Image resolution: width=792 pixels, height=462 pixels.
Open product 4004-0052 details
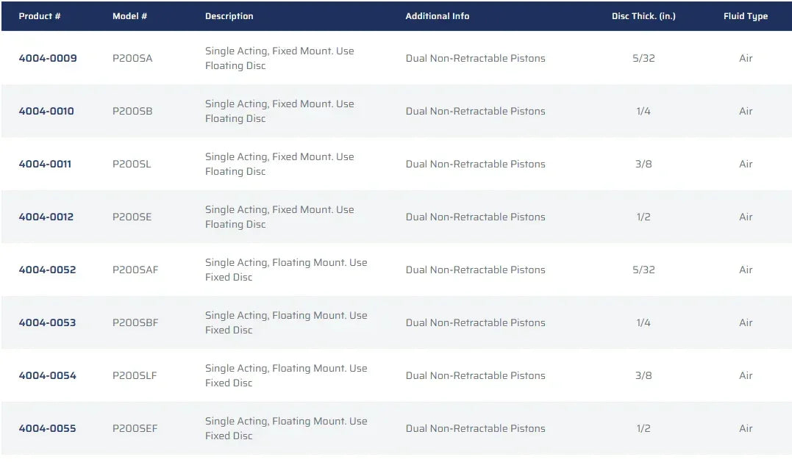tap(47, 270)
